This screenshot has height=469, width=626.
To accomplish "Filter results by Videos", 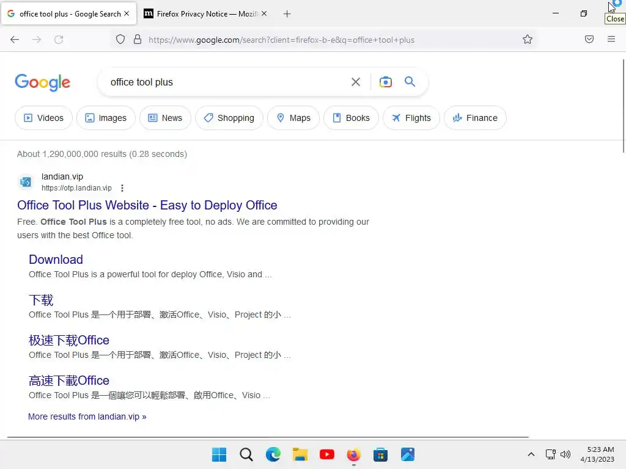I will [43, 118].
